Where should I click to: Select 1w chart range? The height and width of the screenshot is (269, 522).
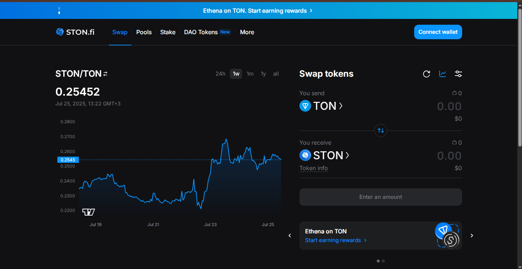click(236, 74)
